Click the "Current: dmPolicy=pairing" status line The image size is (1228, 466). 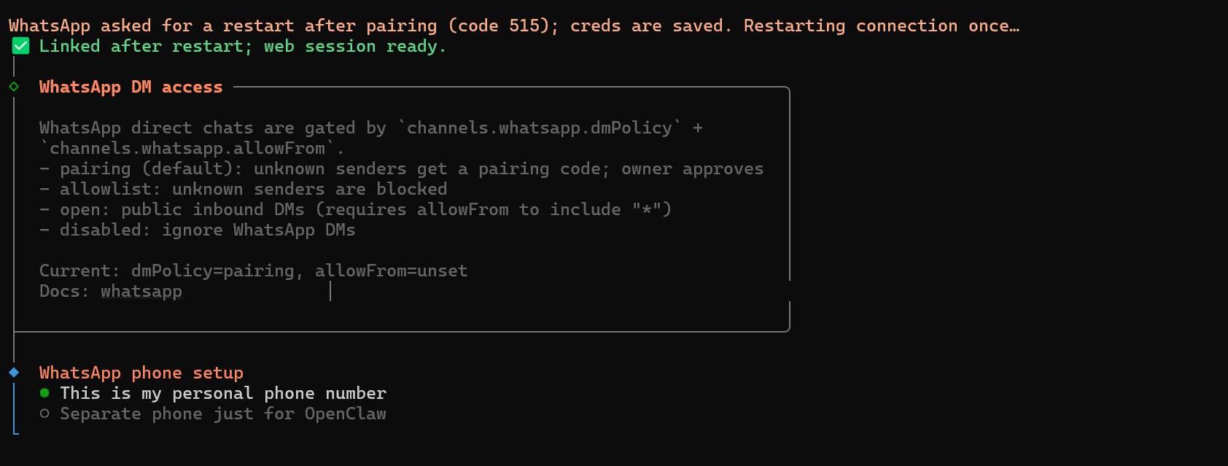[254, 271]
